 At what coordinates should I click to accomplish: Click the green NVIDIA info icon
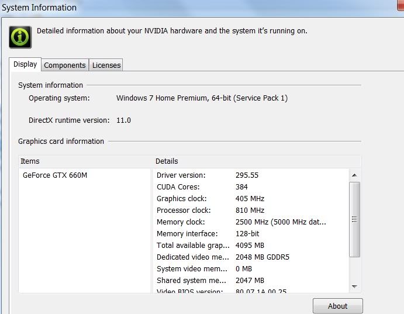coord(20,37)
